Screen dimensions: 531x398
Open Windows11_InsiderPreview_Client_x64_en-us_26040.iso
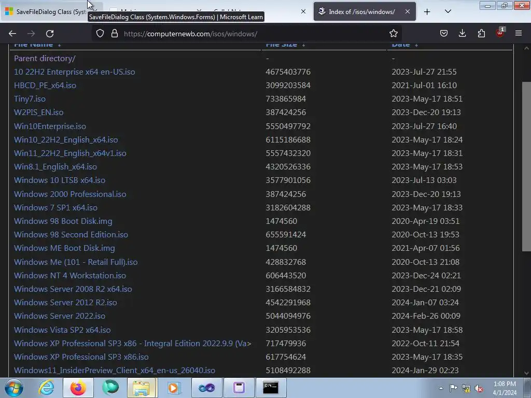point(115,371)
